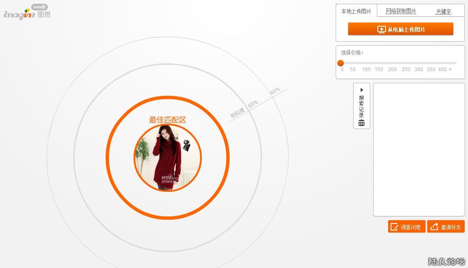Click inside the empty search results box
468x268 pixels.
coord(418,149)
